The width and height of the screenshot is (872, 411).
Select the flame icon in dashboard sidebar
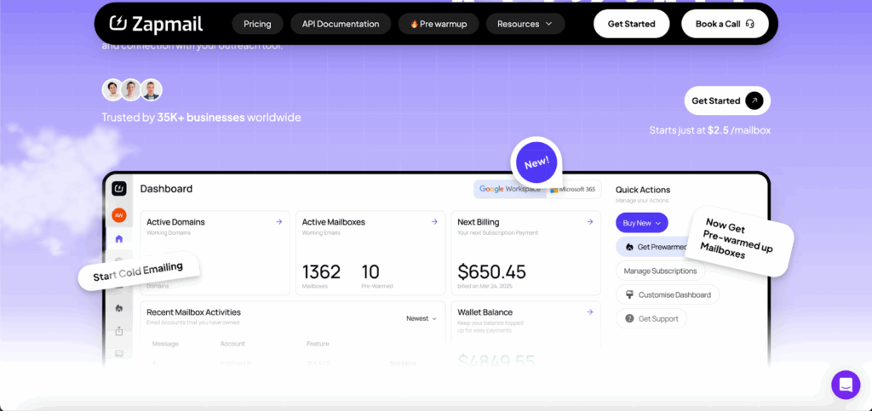pos(119,308)
